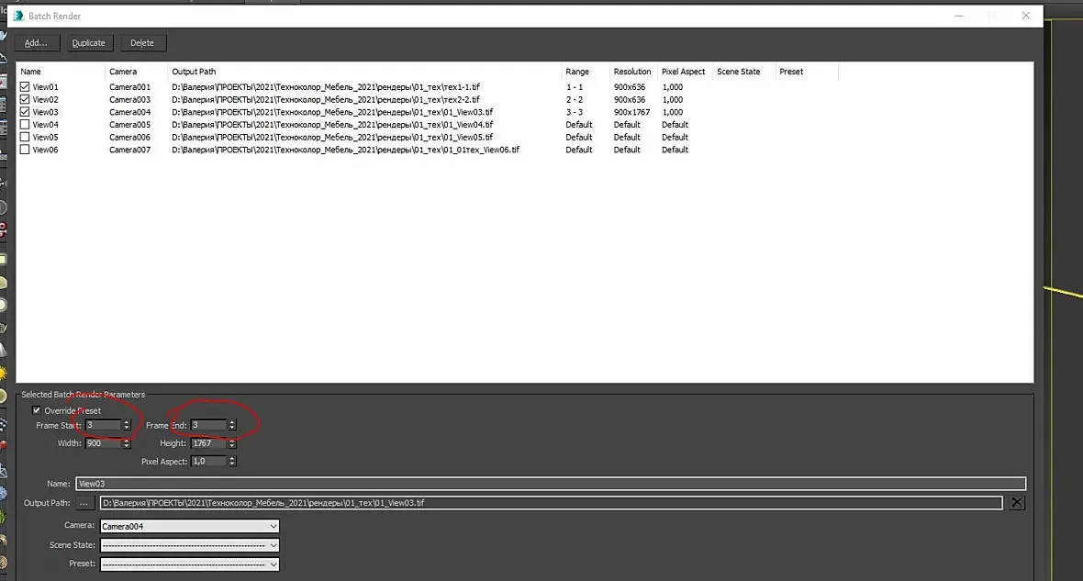Select the View05 row name
1083x581 pixels.
pos(46,137)
